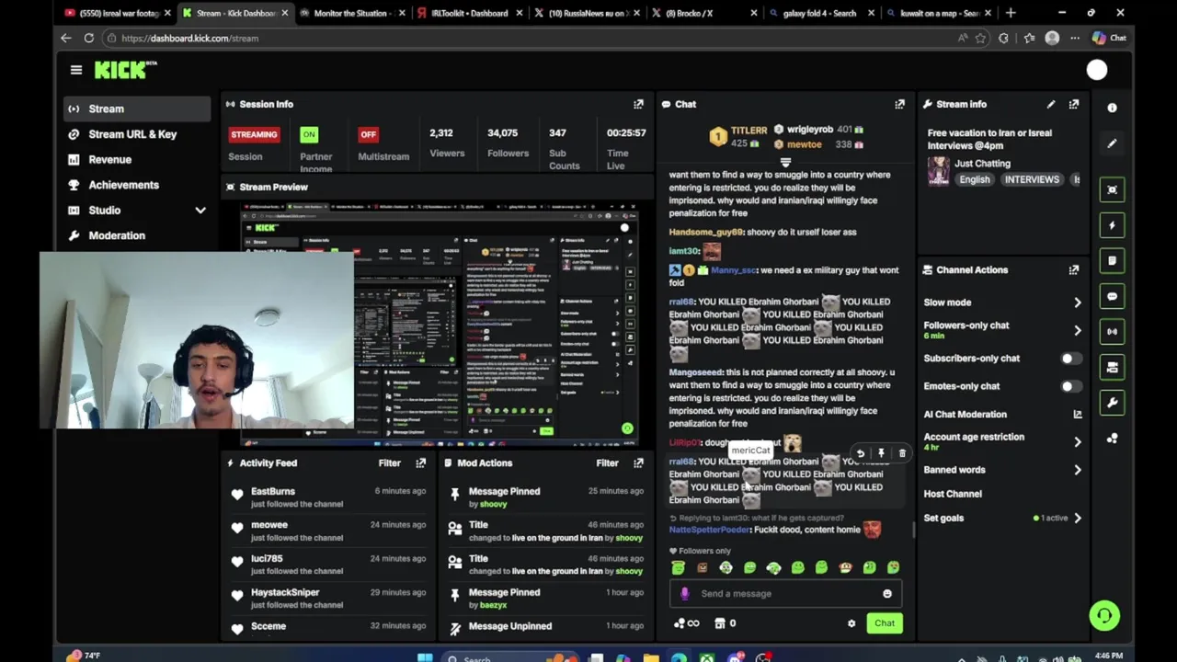Open the hamburger menu beside the Kick logo

76,70
